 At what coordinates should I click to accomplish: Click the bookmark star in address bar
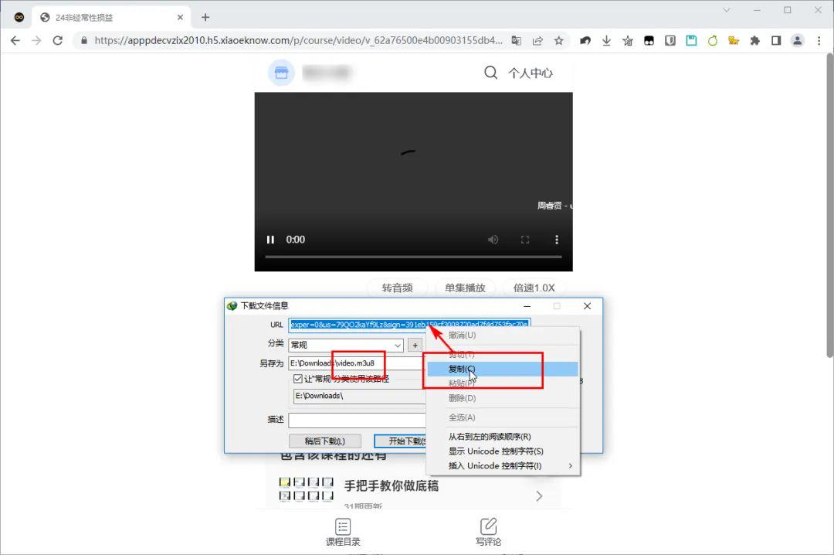click(559, 40)
